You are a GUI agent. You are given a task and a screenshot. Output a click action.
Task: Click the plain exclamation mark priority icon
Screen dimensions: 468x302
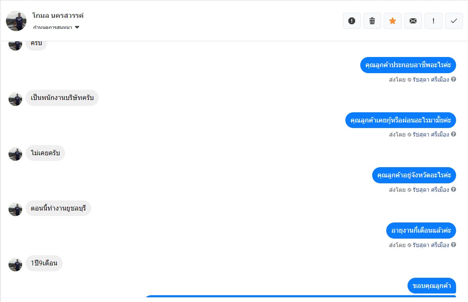point(434,21)
